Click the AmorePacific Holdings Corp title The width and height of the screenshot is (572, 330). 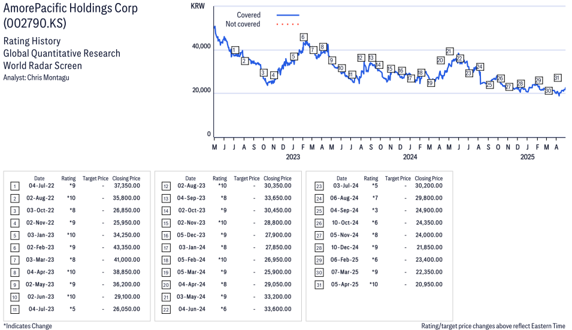click(x=71, y=8)
